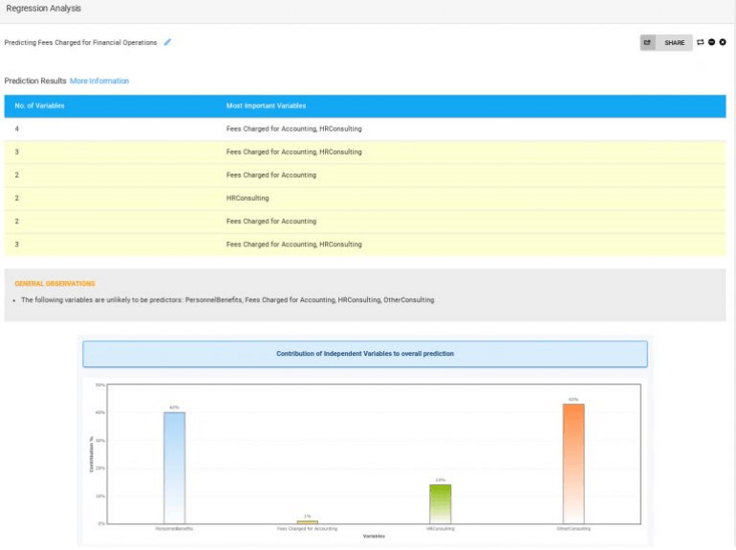The image size is (736, 550).
Task: Click the swap arrows icon beside SHARE
Action: (701, 42)
